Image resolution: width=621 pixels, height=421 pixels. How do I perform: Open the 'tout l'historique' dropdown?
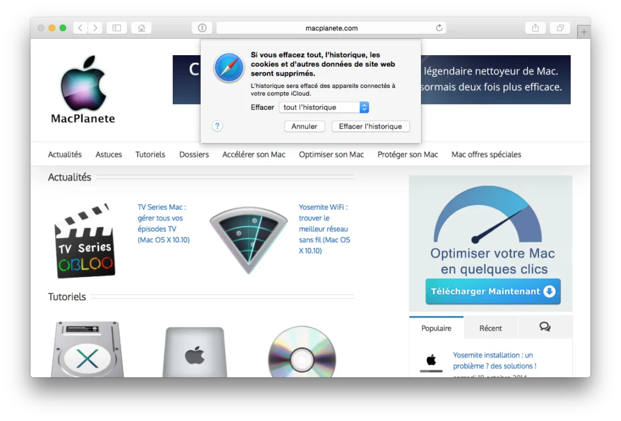(x=324, y=107)
